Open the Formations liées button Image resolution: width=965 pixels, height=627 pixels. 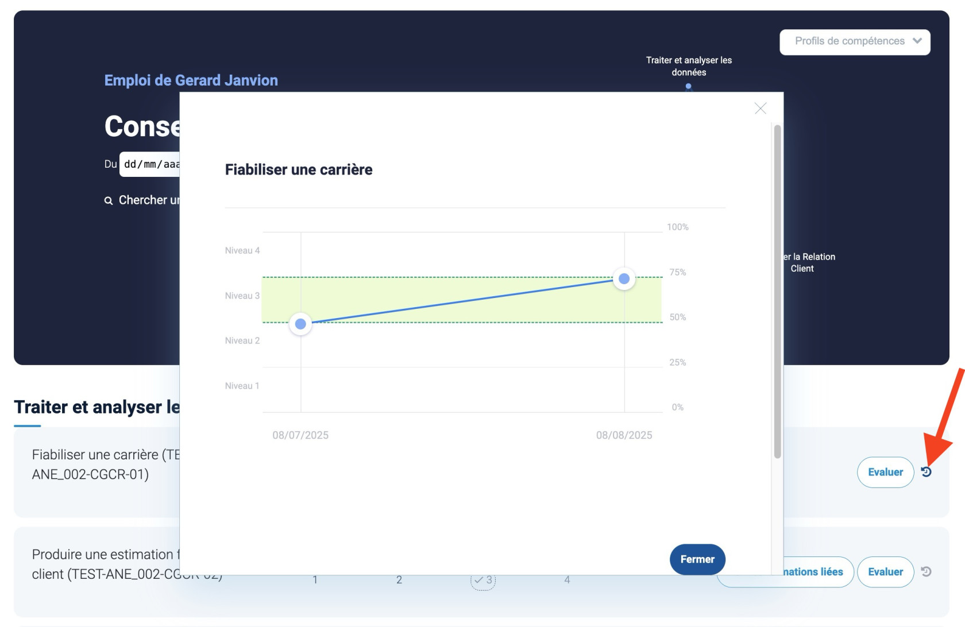click(812, 572)
